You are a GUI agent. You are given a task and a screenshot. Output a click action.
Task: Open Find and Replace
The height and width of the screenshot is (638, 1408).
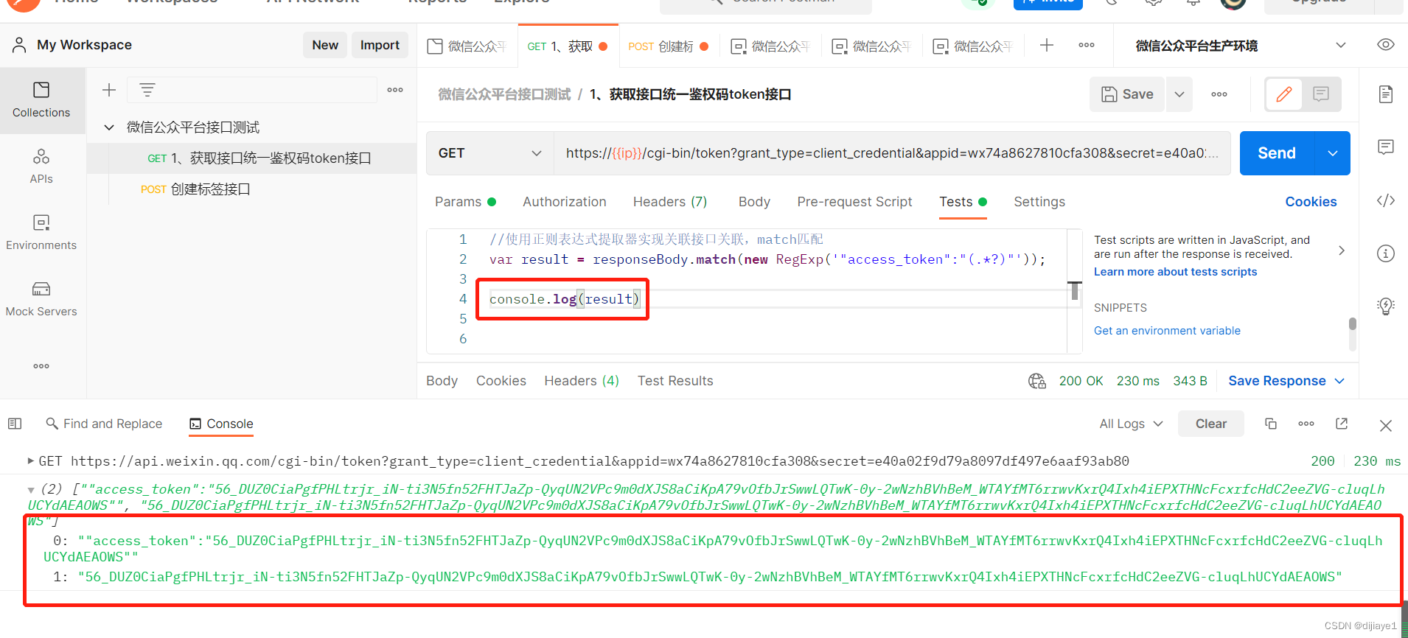point(104,424)
